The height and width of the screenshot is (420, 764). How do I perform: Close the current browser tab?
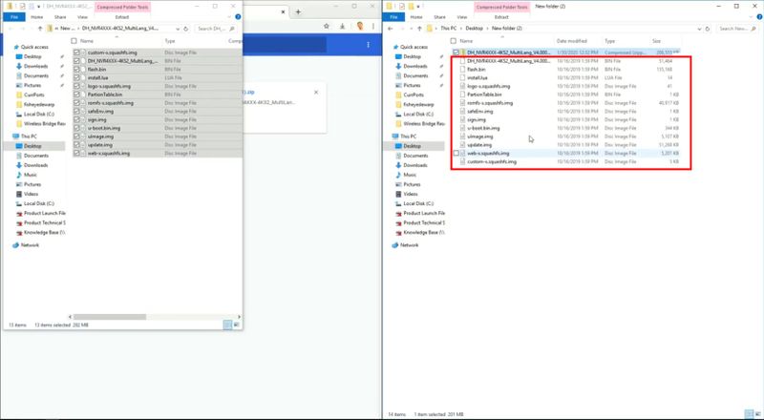283,11
